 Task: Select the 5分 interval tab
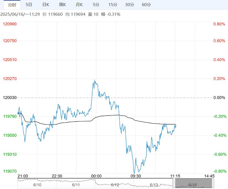[x=96, y=5]
